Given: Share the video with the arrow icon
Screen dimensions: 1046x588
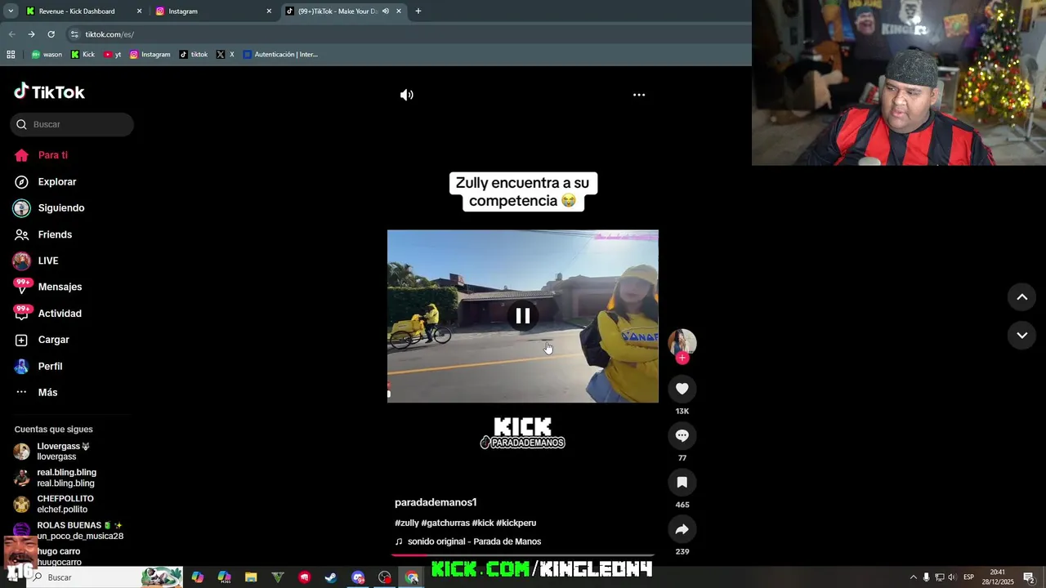Looking at the screenshot, I should (682, 529).
